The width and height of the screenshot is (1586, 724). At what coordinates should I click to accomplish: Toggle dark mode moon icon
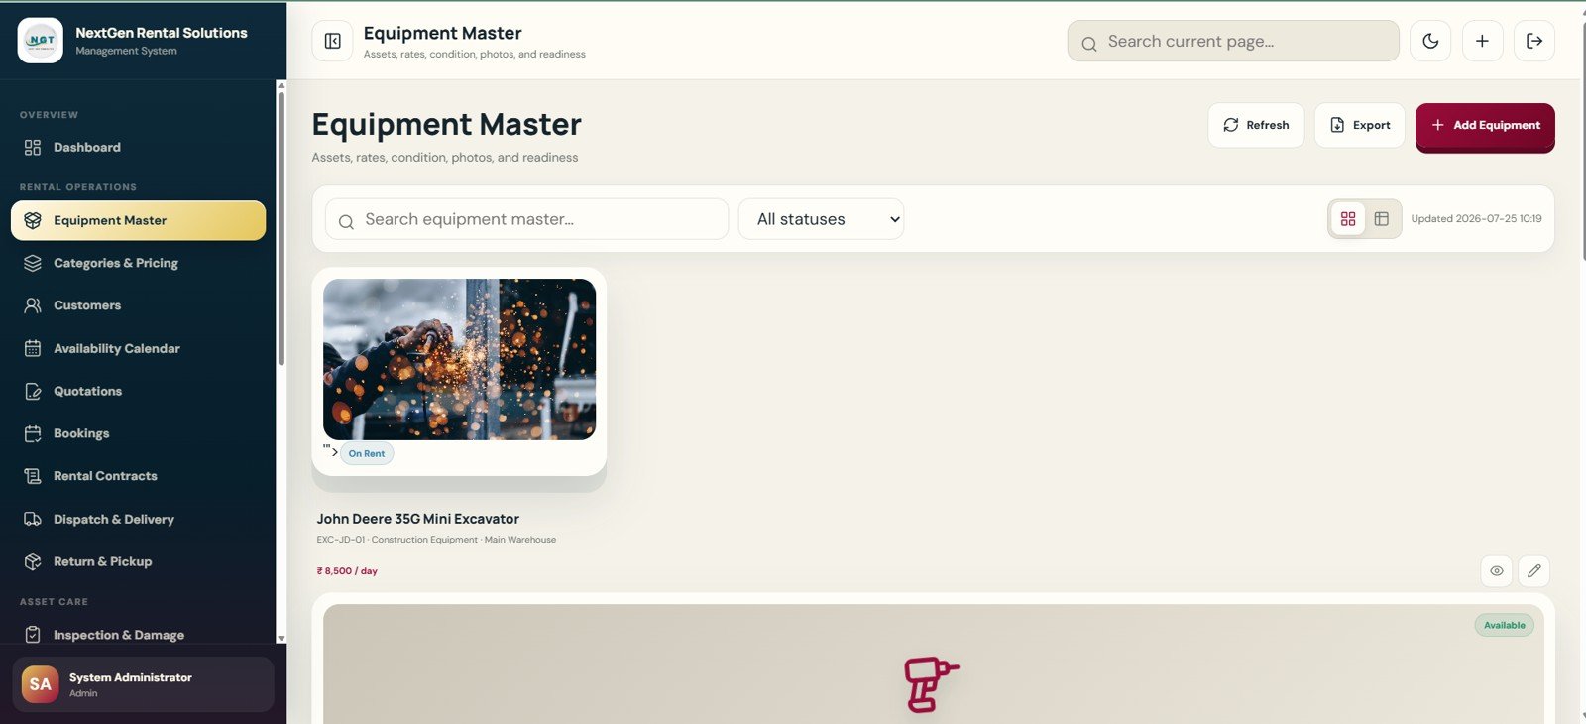1430,41
